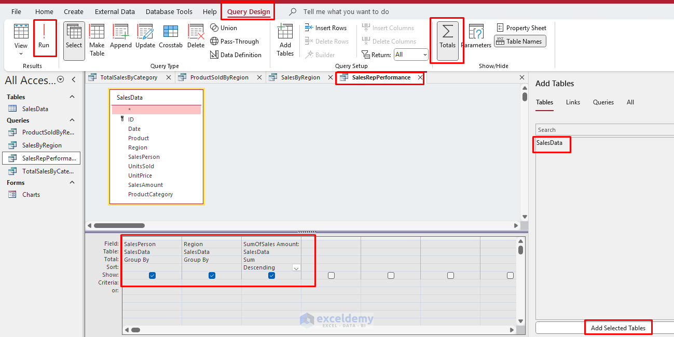
Task: Collapse the Forms group in navigation pane
Action: tap(72, 183)
